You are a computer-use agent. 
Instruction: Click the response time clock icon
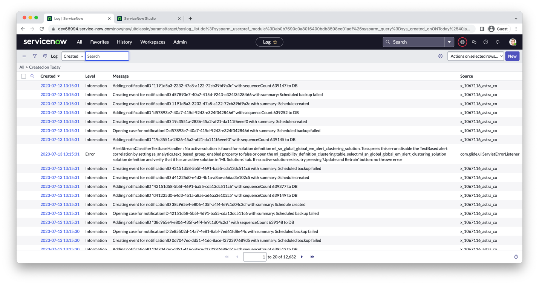tap(516, 257)
